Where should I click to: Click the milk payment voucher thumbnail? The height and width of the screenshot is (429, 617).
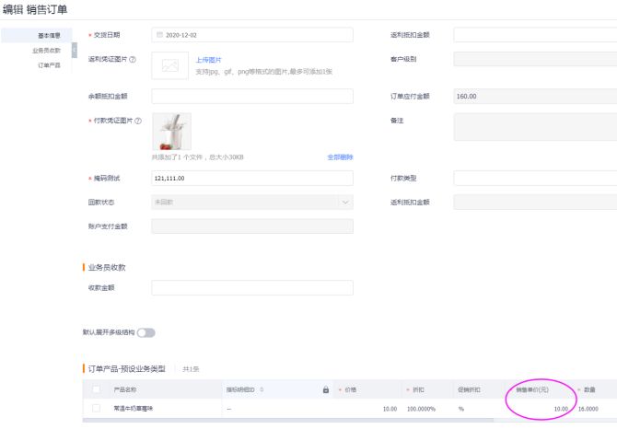pos(171,132)
